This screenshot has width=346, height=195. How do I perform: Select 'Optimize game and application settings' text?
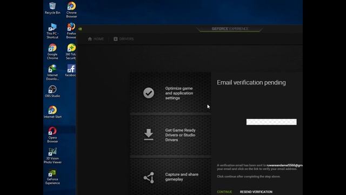[x=179, y=93]
